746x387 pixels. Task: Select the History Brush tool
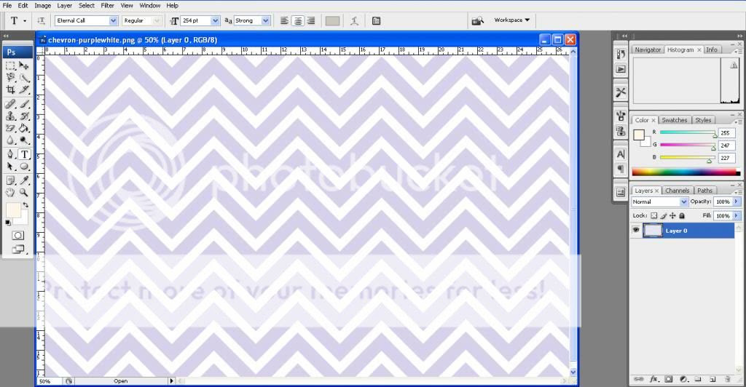pos(24,116)
